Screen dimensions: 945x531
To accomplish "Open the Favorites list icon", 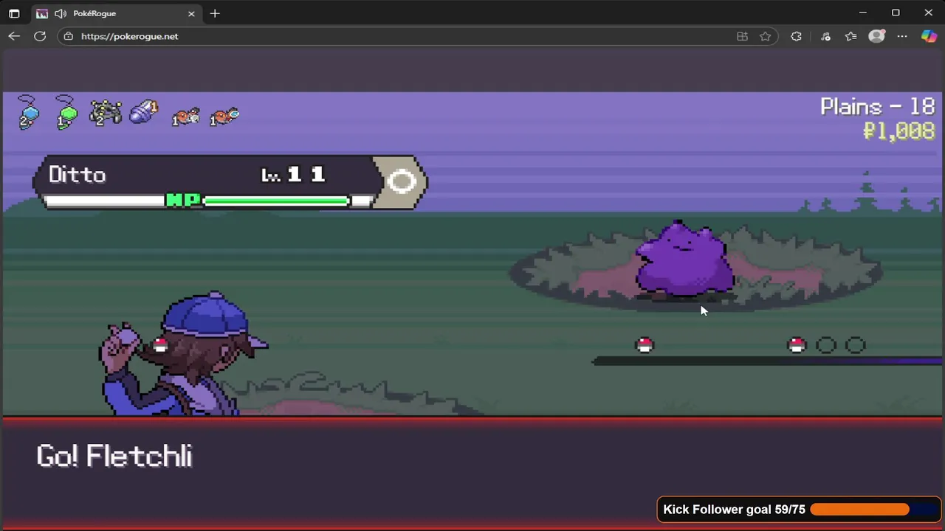I will click(x=851, y=36).
